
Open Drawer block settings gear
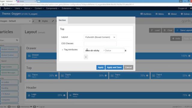pos(189,56)
